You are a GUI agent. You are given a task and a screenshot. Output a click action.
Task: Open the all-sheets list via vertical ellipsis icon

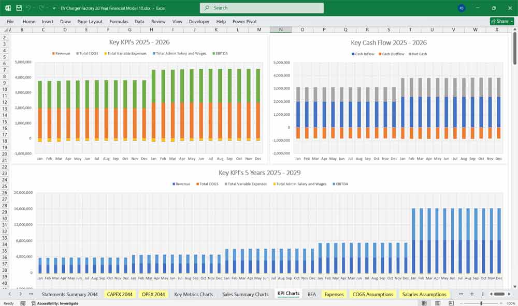(x=483, y=294)
